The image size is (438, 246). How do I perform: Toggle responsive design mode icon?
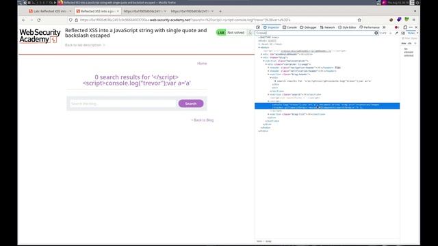point(404,27)
